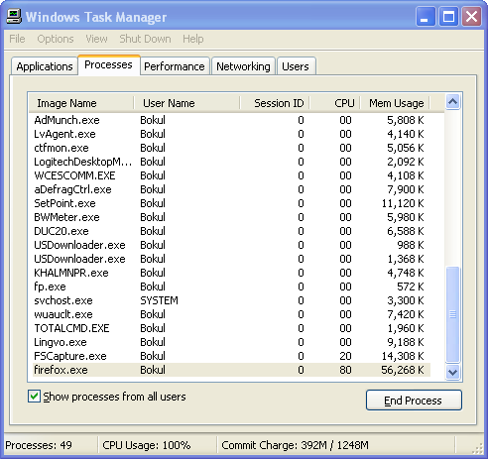Maximize the Task Manager window

click(x=448, y=17)
